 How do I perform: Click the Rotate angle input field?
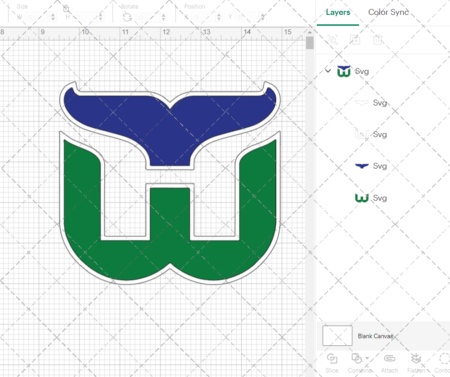(x=148, y=17)
